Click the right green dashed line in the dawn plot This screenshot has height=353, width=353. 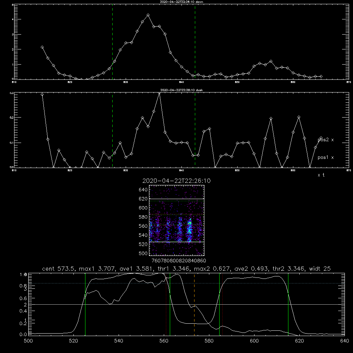(x=195, y=42)
